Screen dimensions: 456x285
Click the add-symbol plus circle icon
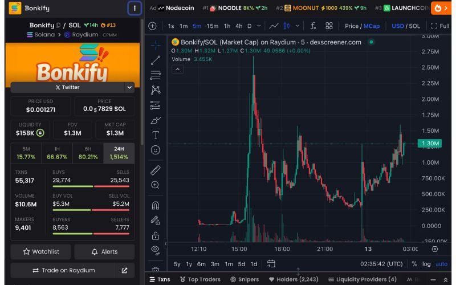[152, 26]
